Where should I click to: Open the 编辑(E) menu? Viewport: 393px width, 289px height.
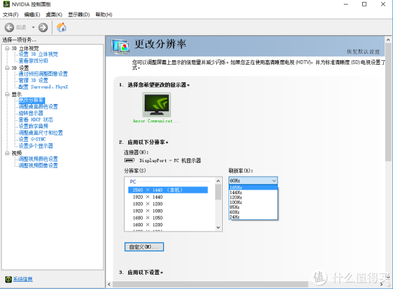[32, 14]
